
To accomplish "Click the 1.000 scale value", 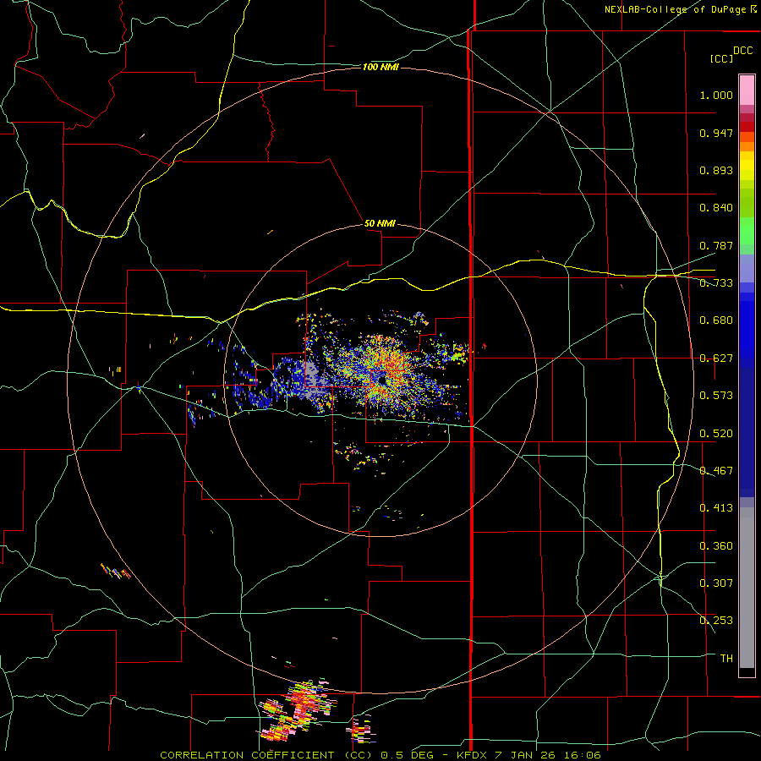I will 716,95.
